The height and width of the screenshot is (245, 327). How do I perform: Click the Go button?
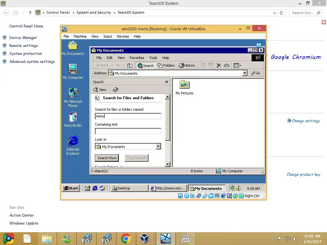click(x=256, y=73)
